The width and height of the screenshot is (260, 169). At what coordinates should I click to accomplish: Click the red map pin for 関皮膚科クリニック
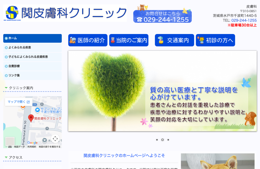tap(31, 119)
